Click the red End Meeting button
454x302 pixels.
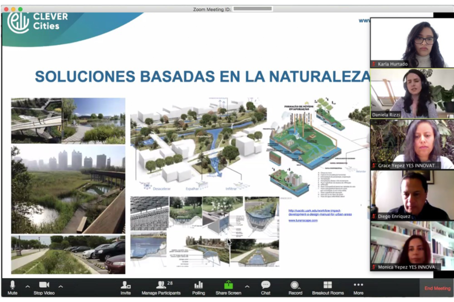coord(437,288)
